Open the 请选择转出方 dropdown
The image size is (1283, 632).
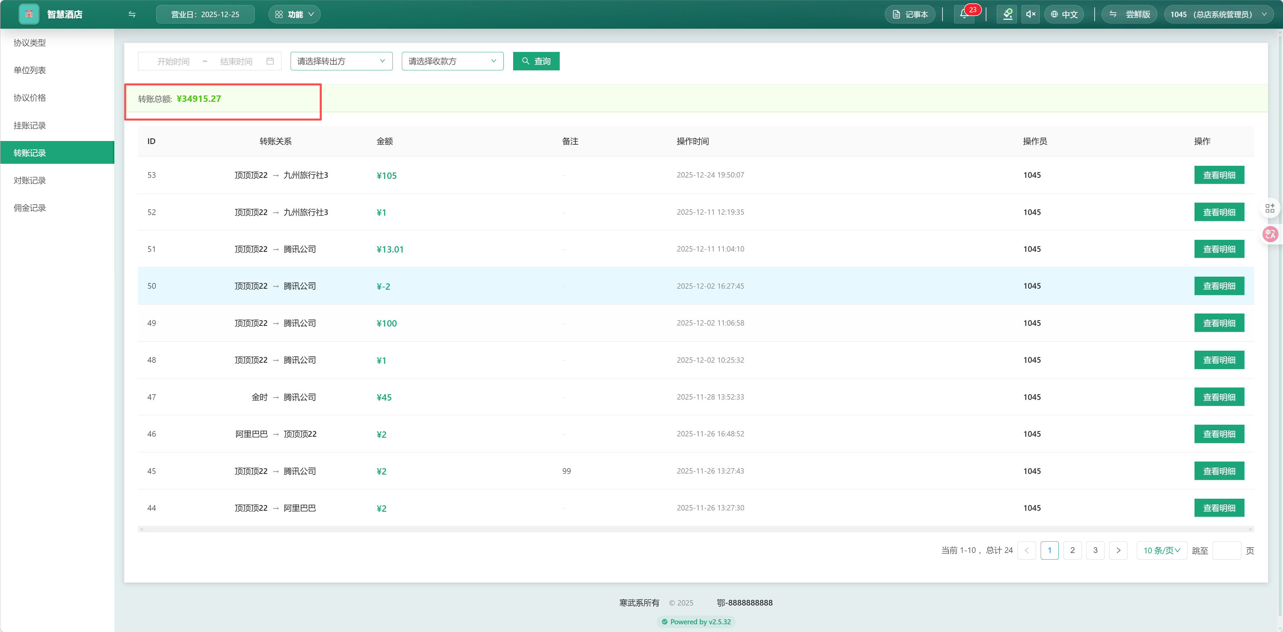click(341, 61)
